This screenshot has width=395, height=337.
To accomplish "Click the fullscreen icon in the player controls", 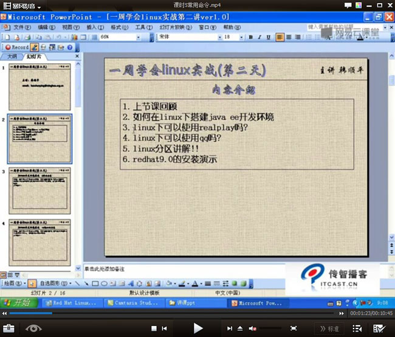I will tap(294, 328).
